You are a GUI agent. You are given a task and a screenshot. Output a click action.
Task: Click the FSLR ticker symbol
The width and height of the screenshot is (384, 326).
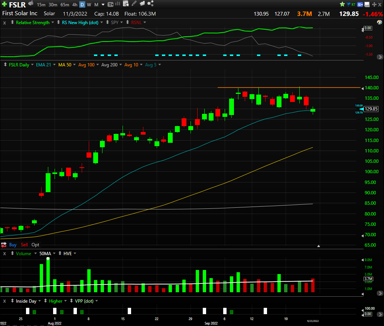(17, 5)
